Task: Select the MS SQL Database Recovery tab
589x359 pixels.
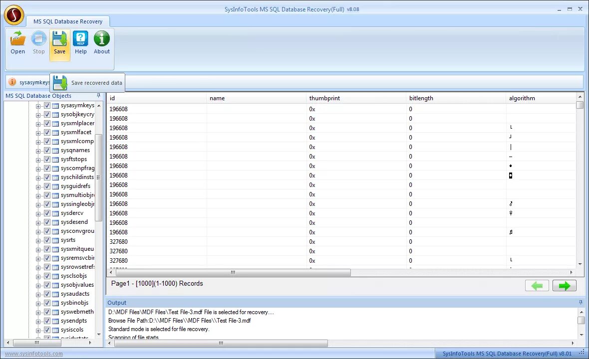Action: 67,21
